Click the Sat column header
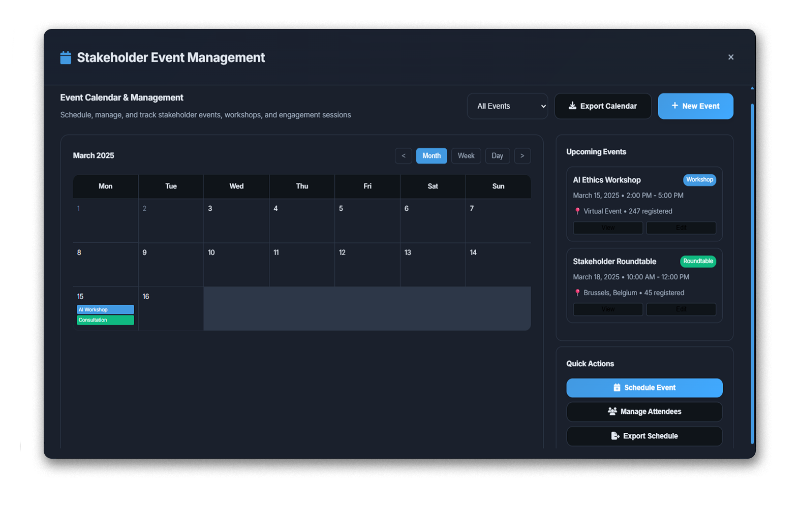Screen dimensions: 801x513 coord(433,186)
